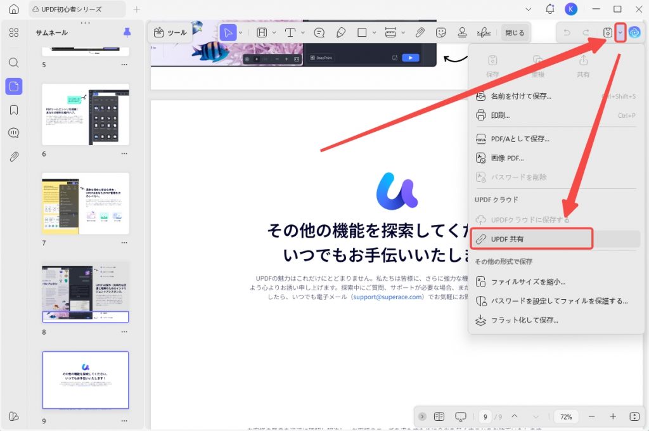Select UPDF 共有 menu entry
The height and width of the screenshot is (431, 649).
(555, 239)
